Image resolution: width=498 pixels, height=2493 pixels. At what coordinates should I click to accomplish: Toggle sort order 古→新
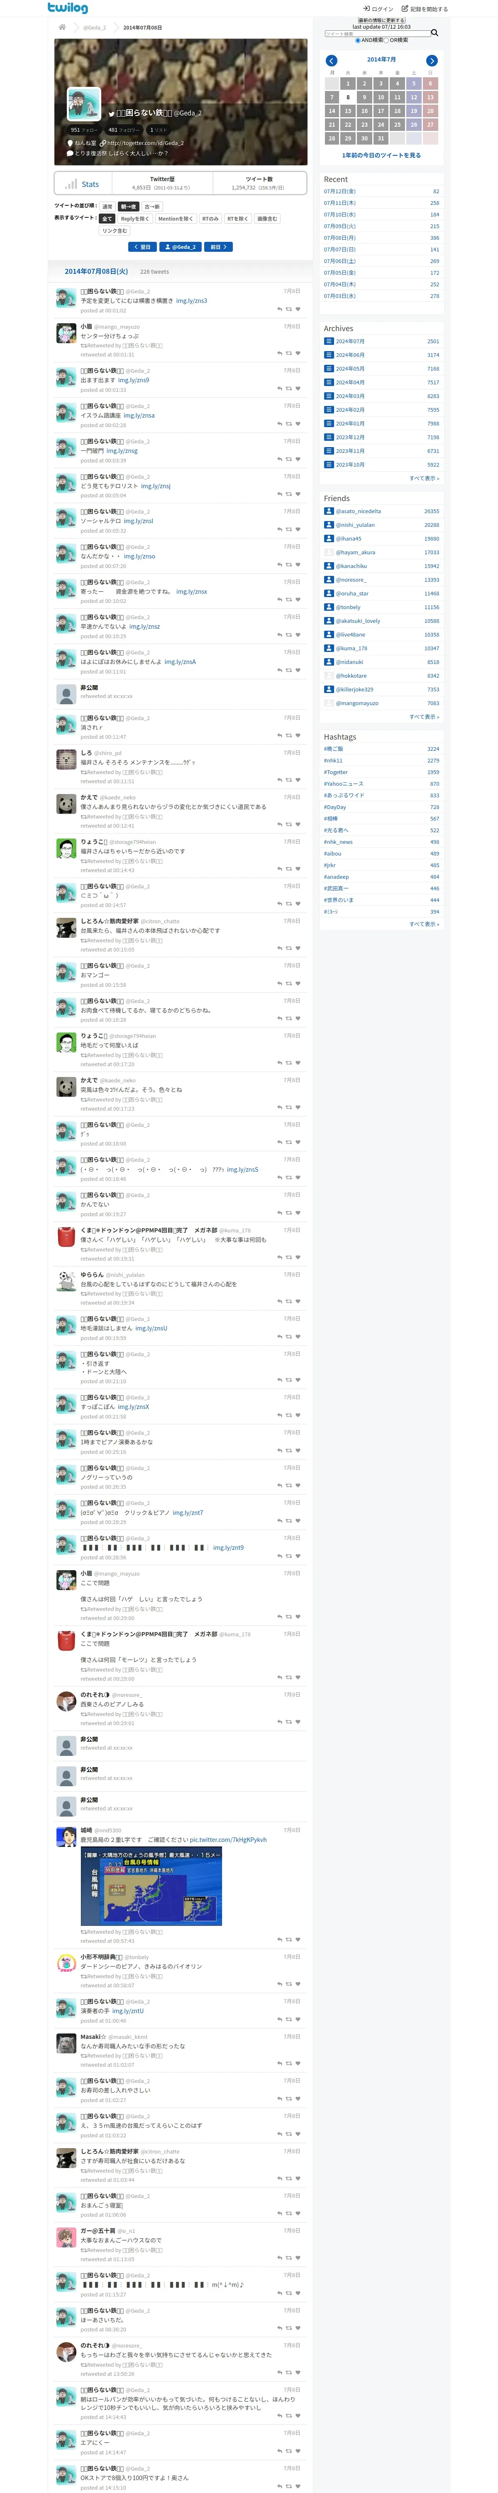[152, 206]
